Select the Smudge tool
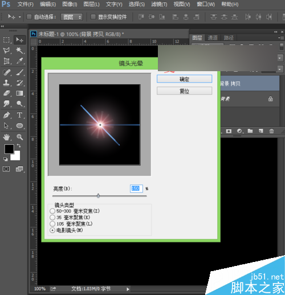The height and width of the screenshot is (295, 285). tap(6, 104)
